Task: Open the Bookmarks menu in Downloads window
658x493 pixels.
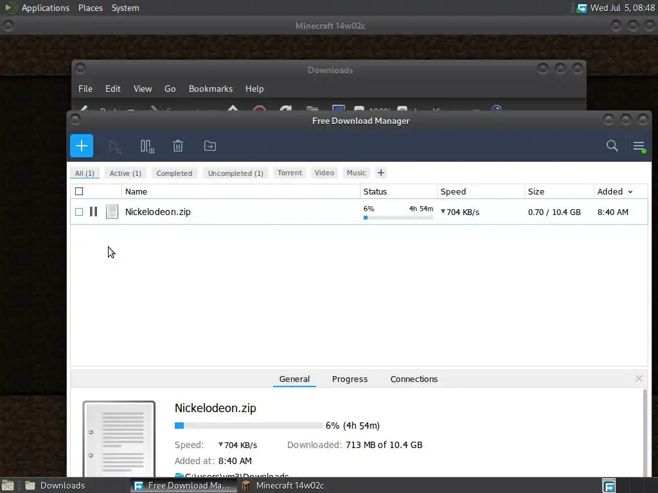Action: pyautogui.click(x=211, y=89)
